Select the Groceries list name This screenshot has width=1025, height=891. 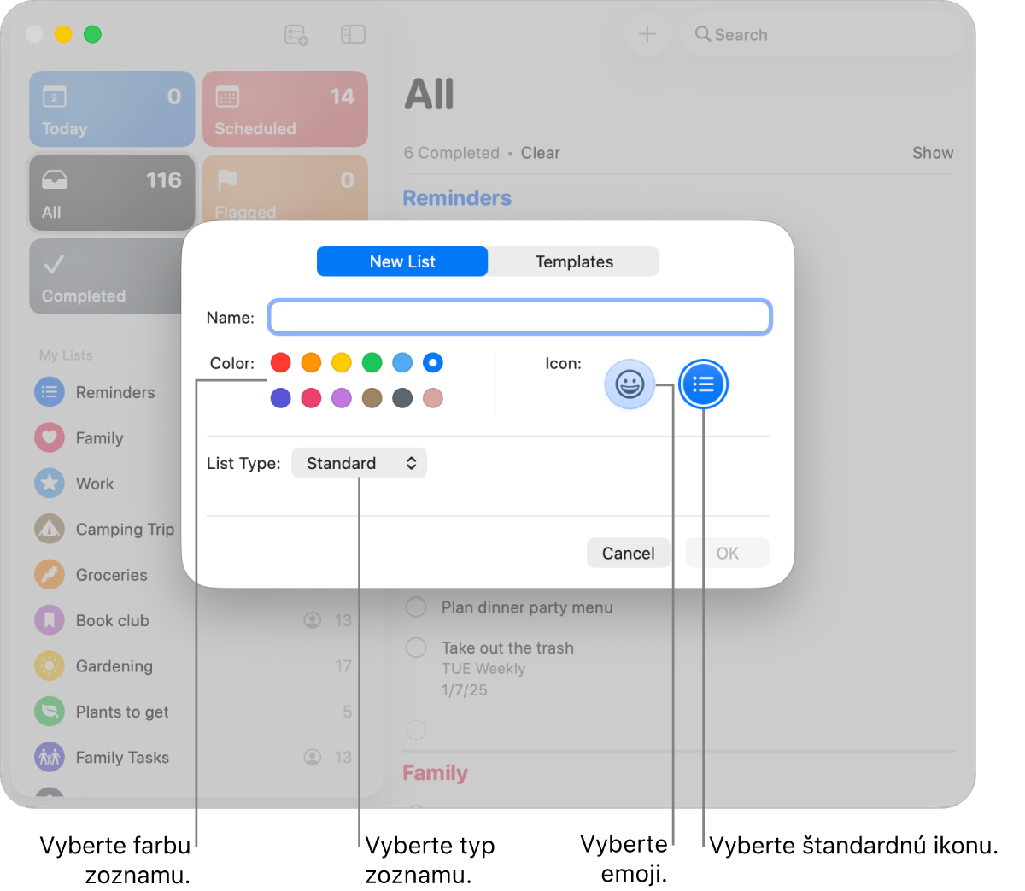(x=112, y=575)
